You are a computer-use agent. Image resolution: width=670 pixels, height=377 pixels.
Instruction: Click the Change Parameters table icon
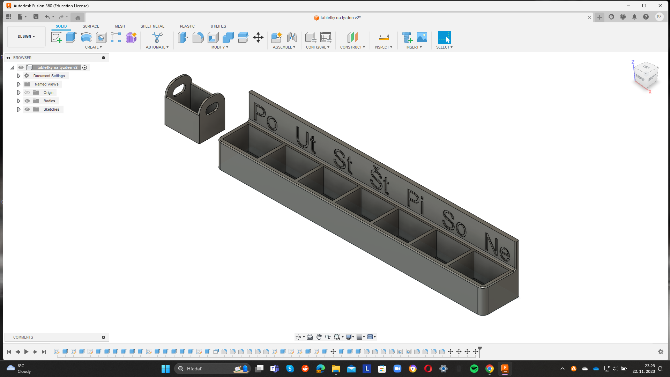(326, 37)
